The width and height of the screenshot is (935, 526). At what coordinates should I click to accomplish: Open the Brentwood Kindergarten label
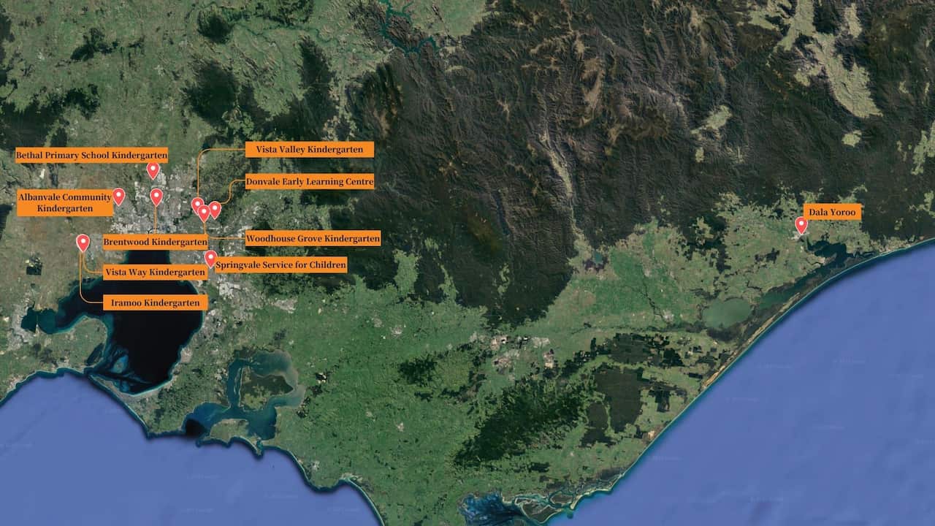(x=155, y=242)
